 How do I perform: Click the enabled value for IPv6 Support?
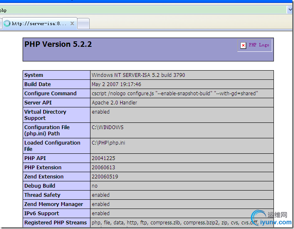click(101, 213)
